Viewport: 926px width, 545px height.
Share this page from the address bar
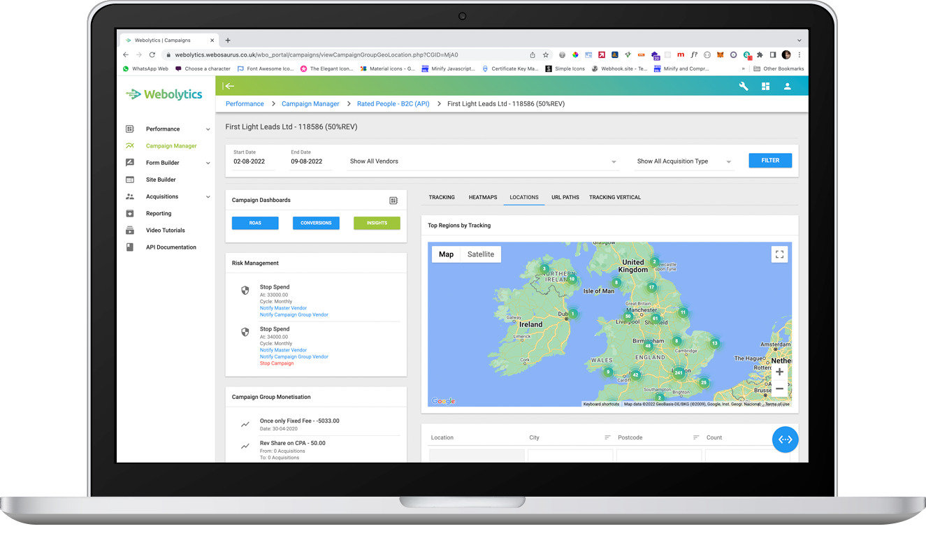point(533,54)
